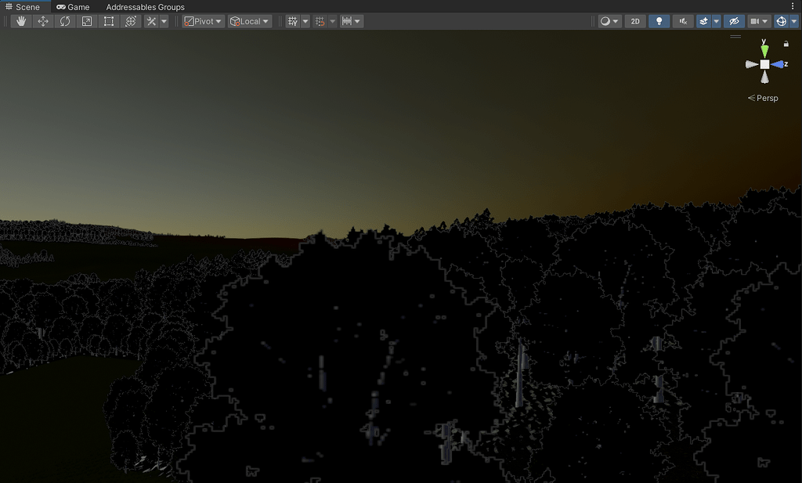Select the combined Transform tool

131,21
